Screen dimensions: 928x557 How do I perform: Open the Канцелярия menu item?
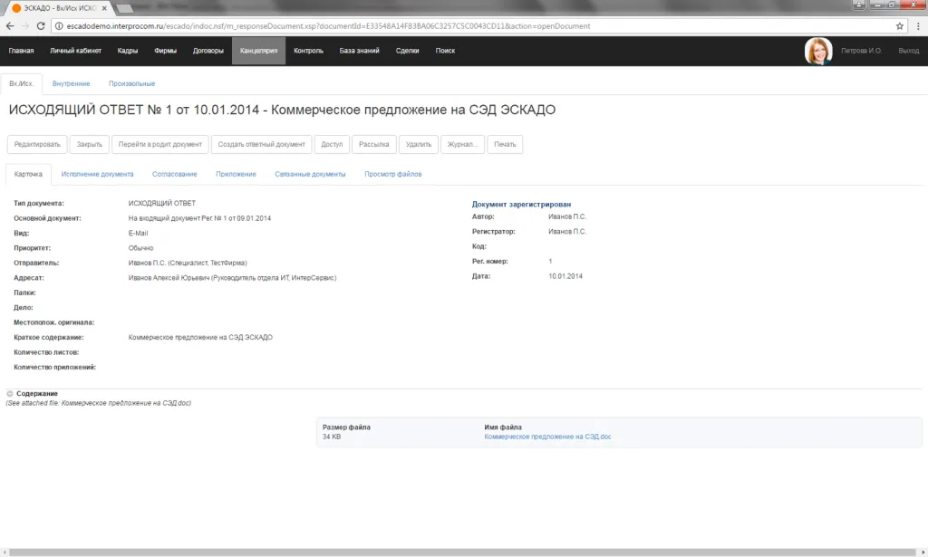(x=258, y=51)
